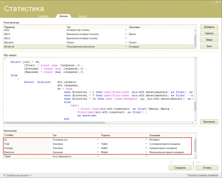Open Подпись dropdown for Total row

tap(146, 144)
